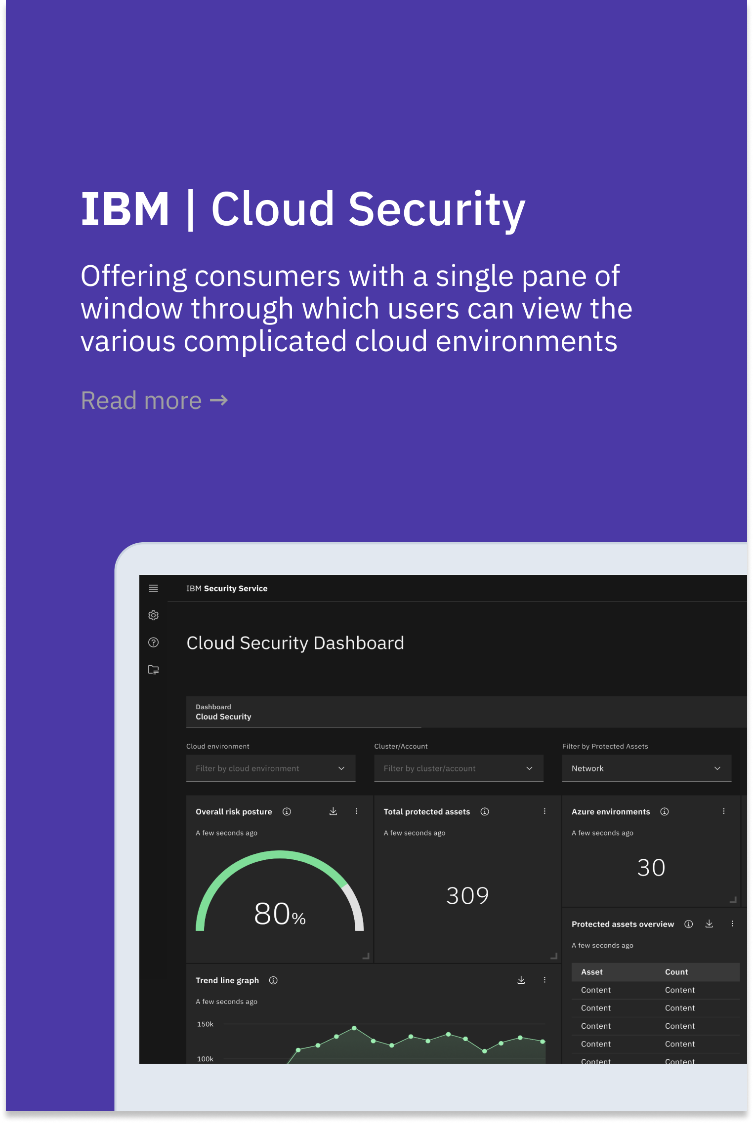Click the Filter by Protected Assets label
Viewport: 753px width, 1123px height.
605,746
